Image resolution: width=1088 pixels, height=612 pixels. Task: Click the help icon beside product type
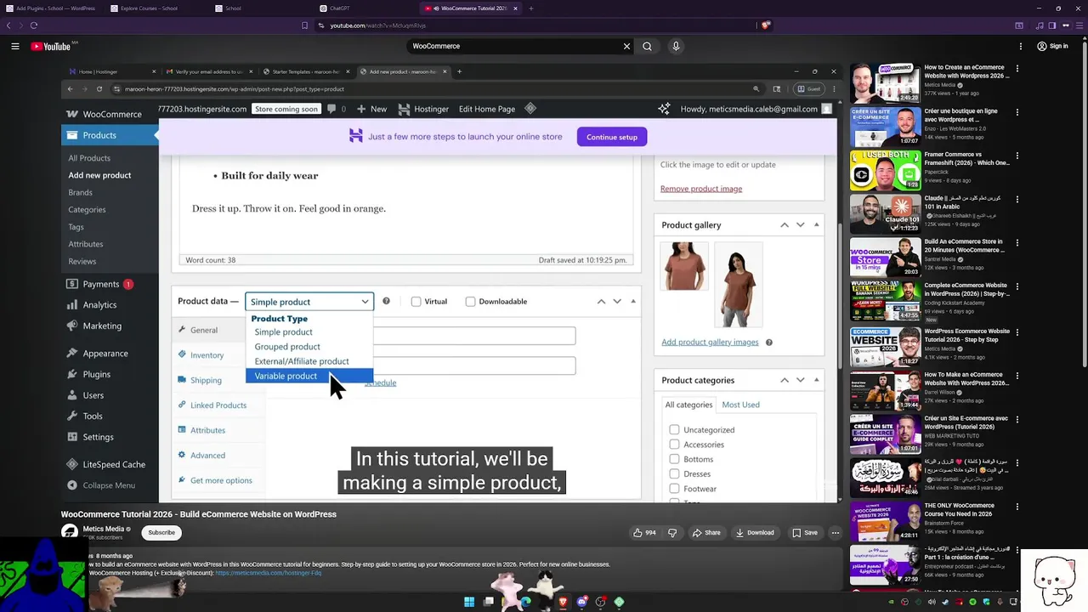(386, 301)
